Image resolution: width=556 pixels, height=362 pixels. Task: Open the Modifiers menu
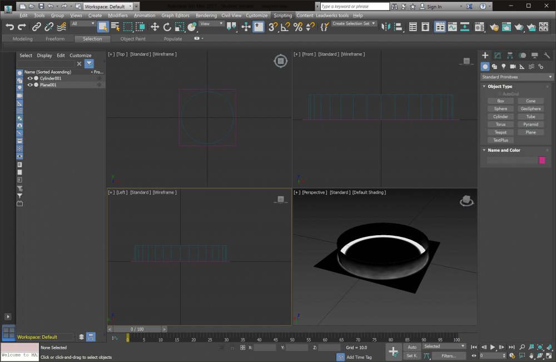(117, 16)
